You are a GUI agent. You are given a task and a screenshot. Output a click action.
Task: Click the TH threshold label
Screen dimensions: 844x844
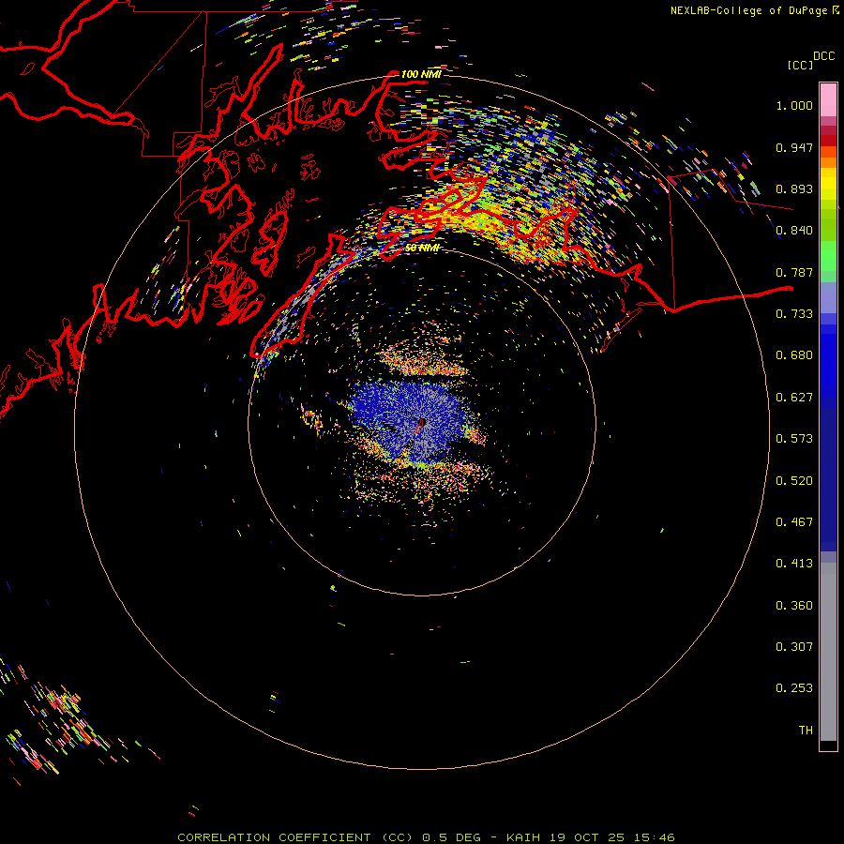[806, 731]
